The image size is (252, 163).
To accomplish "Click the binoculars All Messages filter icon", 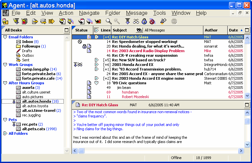I will click(139, 30).
